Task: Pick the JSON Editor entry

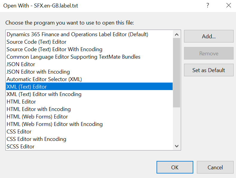Action: tap(21, 64)
